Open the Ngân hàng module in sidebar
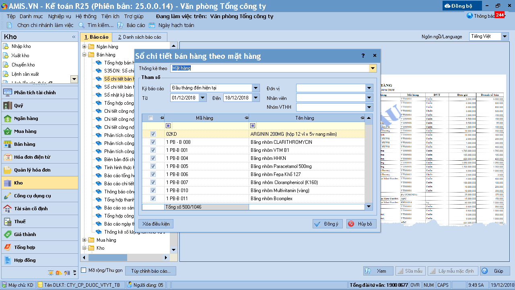Viewport: 515px width, 290px height. coord(26,118)
